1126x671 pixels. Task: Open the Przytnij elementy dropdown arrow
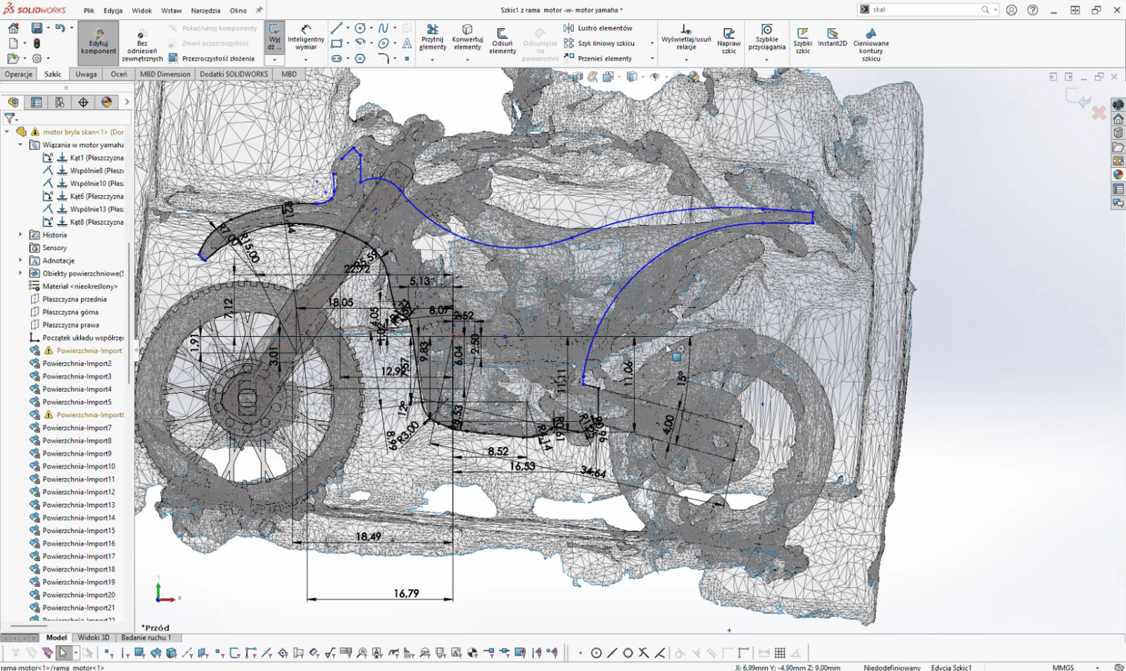(x=433, y=60)
